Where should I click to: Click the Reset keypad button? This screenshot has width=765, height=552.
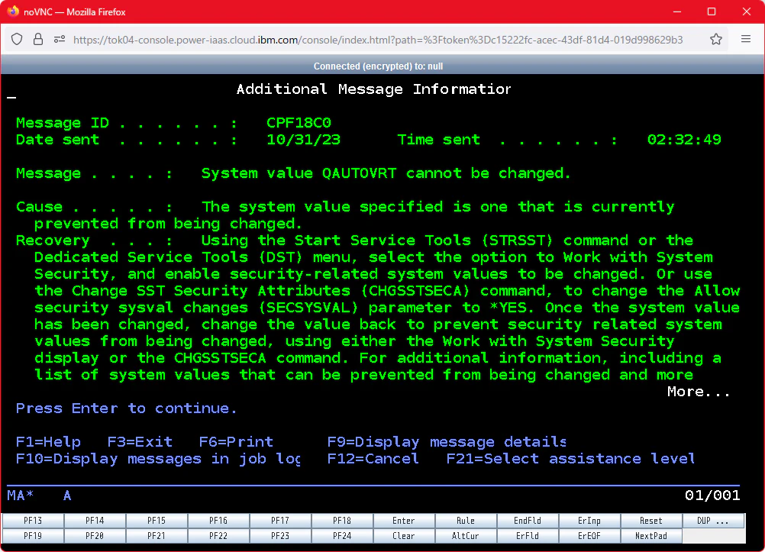651,521
